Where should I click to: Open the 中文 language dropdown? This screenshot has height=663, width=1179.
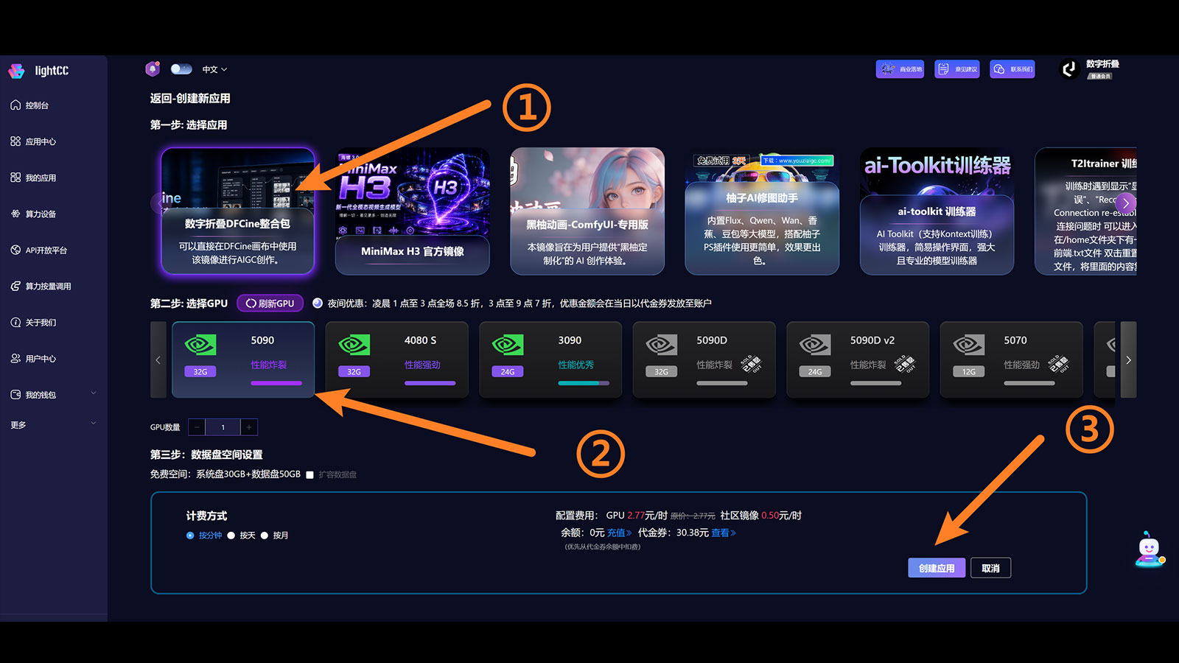(214, 69)
